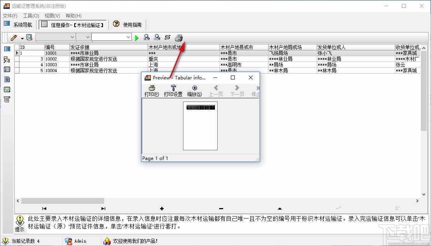Click 缩放(S) in the preview dialog
The height and width of the screenshot is (246, 431).
[x=194, y=90]
